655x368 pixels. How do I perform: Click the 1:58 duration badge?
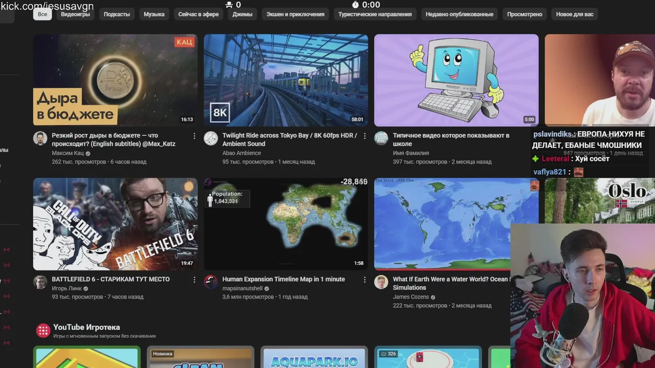(x=359, y=263)
